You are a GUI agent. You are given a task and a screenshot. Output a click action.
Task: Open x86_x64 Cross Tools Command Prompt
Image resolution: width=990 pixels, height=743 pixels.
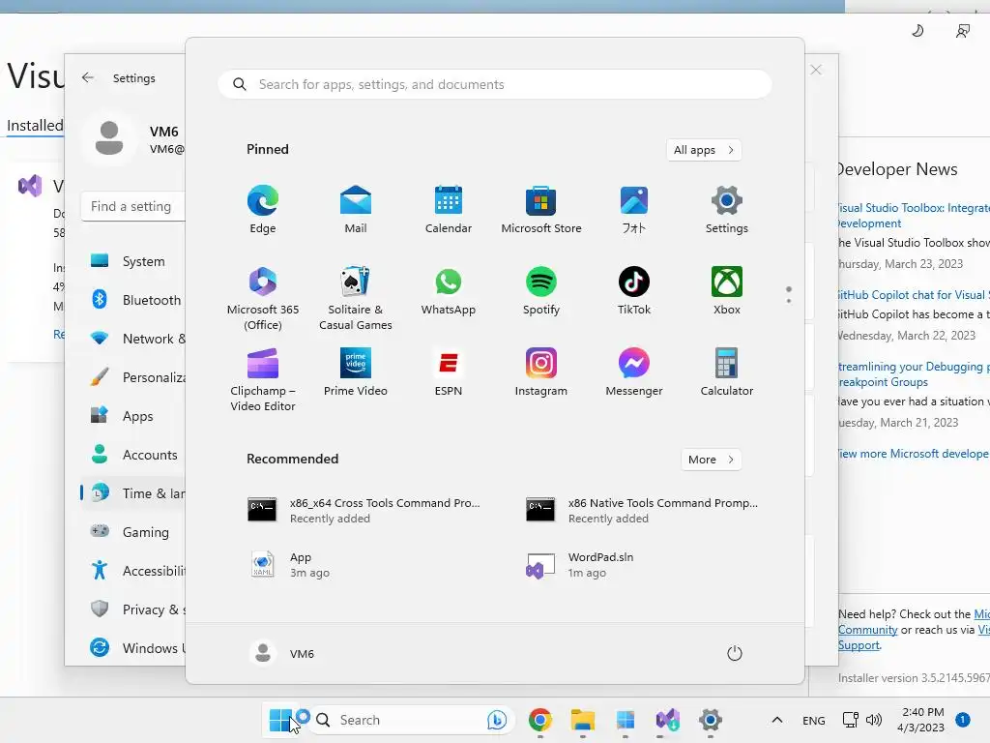364,510
